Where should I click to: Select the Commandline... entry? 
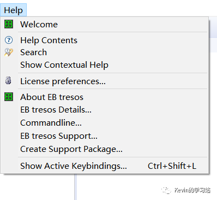pyautogui.click(x=104, y=123)
